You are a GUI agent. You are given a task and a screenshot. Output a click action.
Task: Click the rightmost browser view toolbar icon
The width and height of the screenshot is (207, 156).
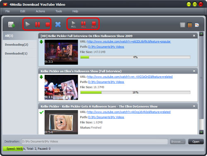(197, 25)
